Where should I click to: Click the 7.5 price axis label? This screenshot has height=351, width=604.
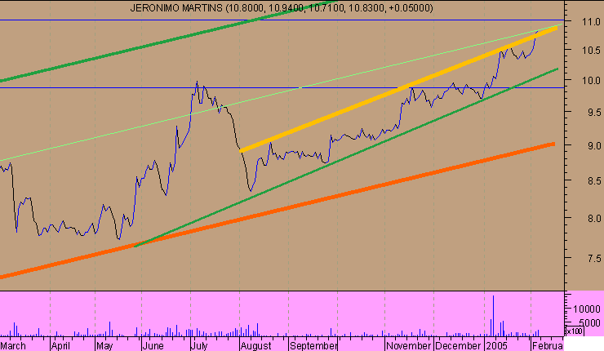594,259
